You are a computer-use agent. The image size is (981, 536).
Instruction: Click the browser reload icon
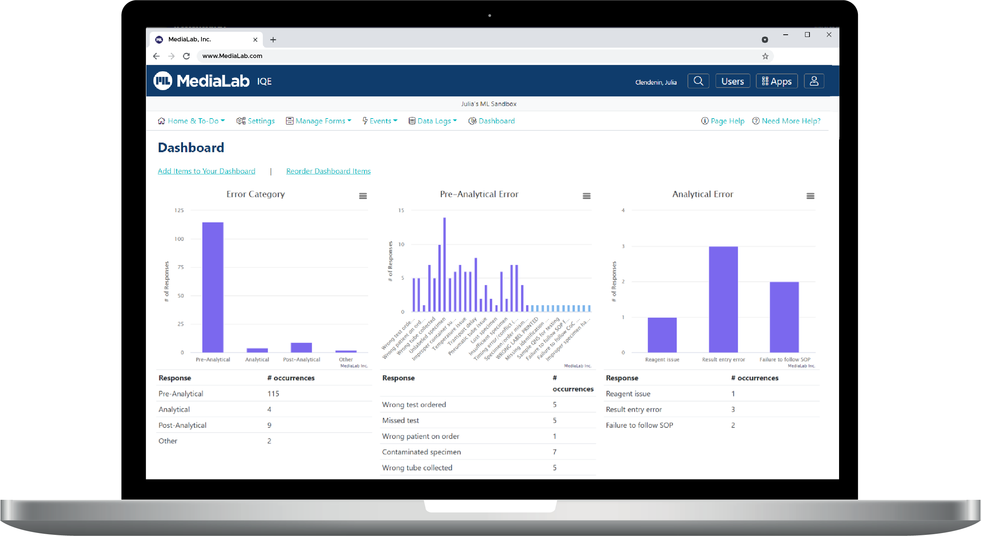coord(186,56)
